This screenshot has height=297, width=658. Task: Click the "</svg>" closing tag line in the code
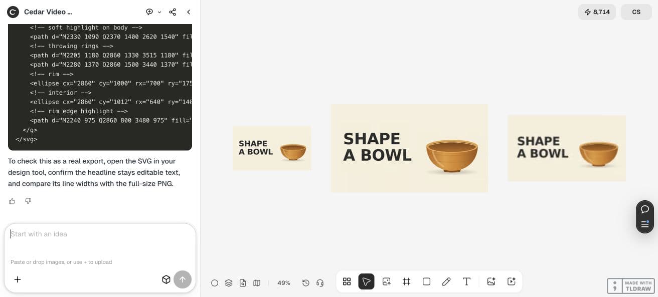click(27, 139)
